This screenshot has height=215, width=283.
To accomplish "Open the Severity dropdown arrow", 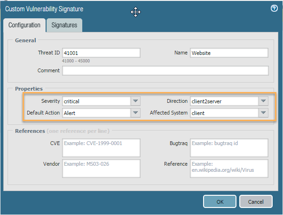I will [135, 101].
